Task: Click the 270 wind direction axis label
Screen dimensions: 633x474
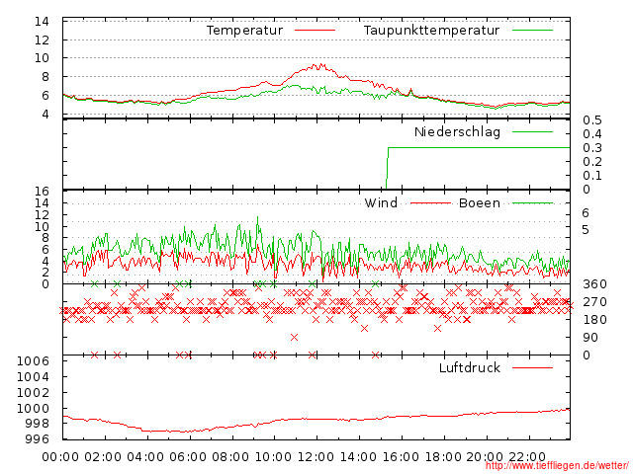Action: [594, 302]
